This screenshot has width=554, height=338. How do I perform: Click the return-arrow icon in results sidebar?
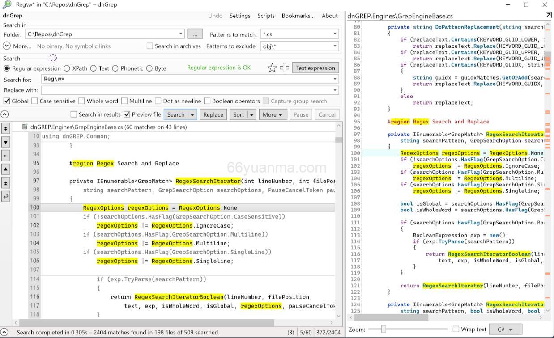click(6, 196)
